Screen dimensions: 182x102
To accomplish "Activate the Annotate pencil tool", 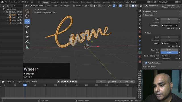I will (x=27, y=42).
